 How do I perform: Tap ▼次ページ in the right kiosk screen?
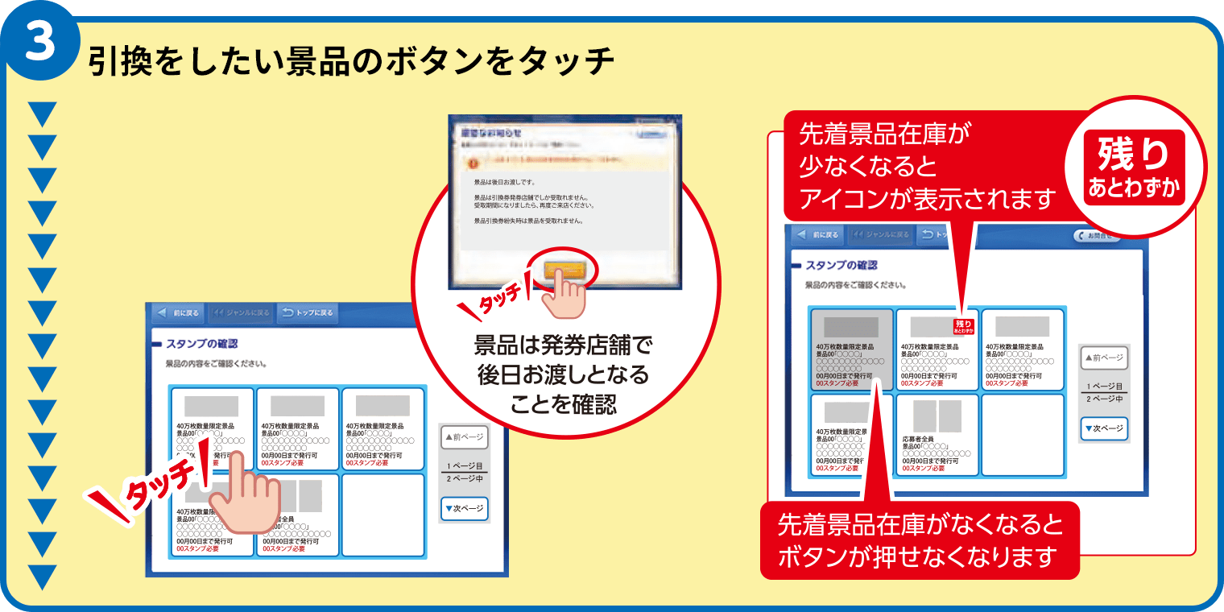pyautogui.click(x=1104, y=428)
